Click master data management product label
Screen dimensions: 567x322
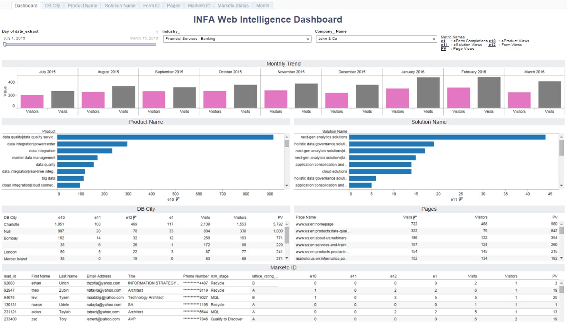(33, 158)
